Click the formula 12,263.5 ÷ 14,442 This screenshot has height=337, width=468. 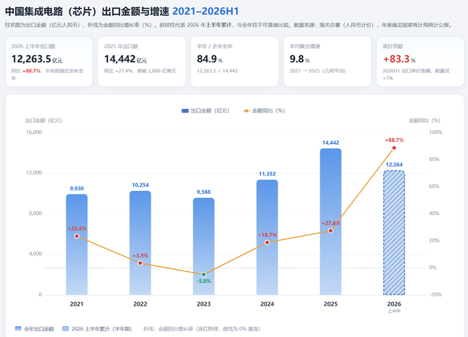pyautogui.click(x=217, y=71)
